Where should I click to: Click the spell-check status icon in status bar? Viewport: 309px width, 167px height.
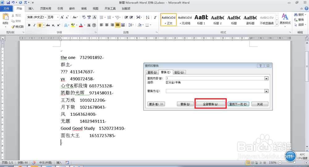click(x=34, y=163)
